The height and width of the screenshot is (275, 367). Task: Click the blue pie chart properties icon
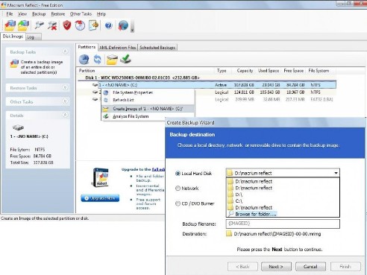84,60
